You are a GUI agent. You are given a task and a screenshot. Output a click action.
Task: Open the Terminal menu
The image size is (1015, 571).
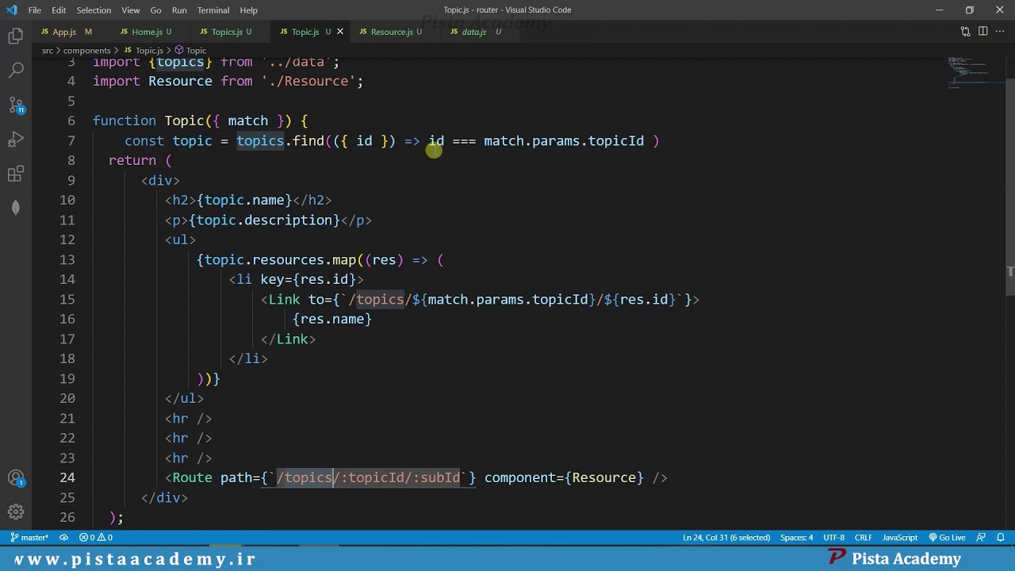[213, 10]
